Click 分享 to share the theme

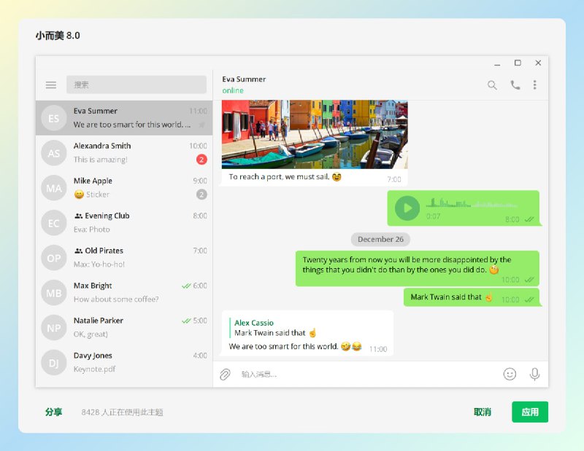(55, 412)
